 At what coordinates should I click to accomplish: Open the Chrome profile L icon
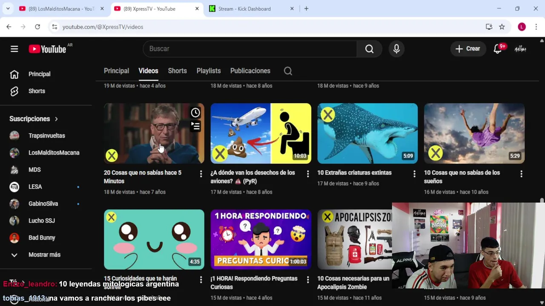click(x=522, y=27)
